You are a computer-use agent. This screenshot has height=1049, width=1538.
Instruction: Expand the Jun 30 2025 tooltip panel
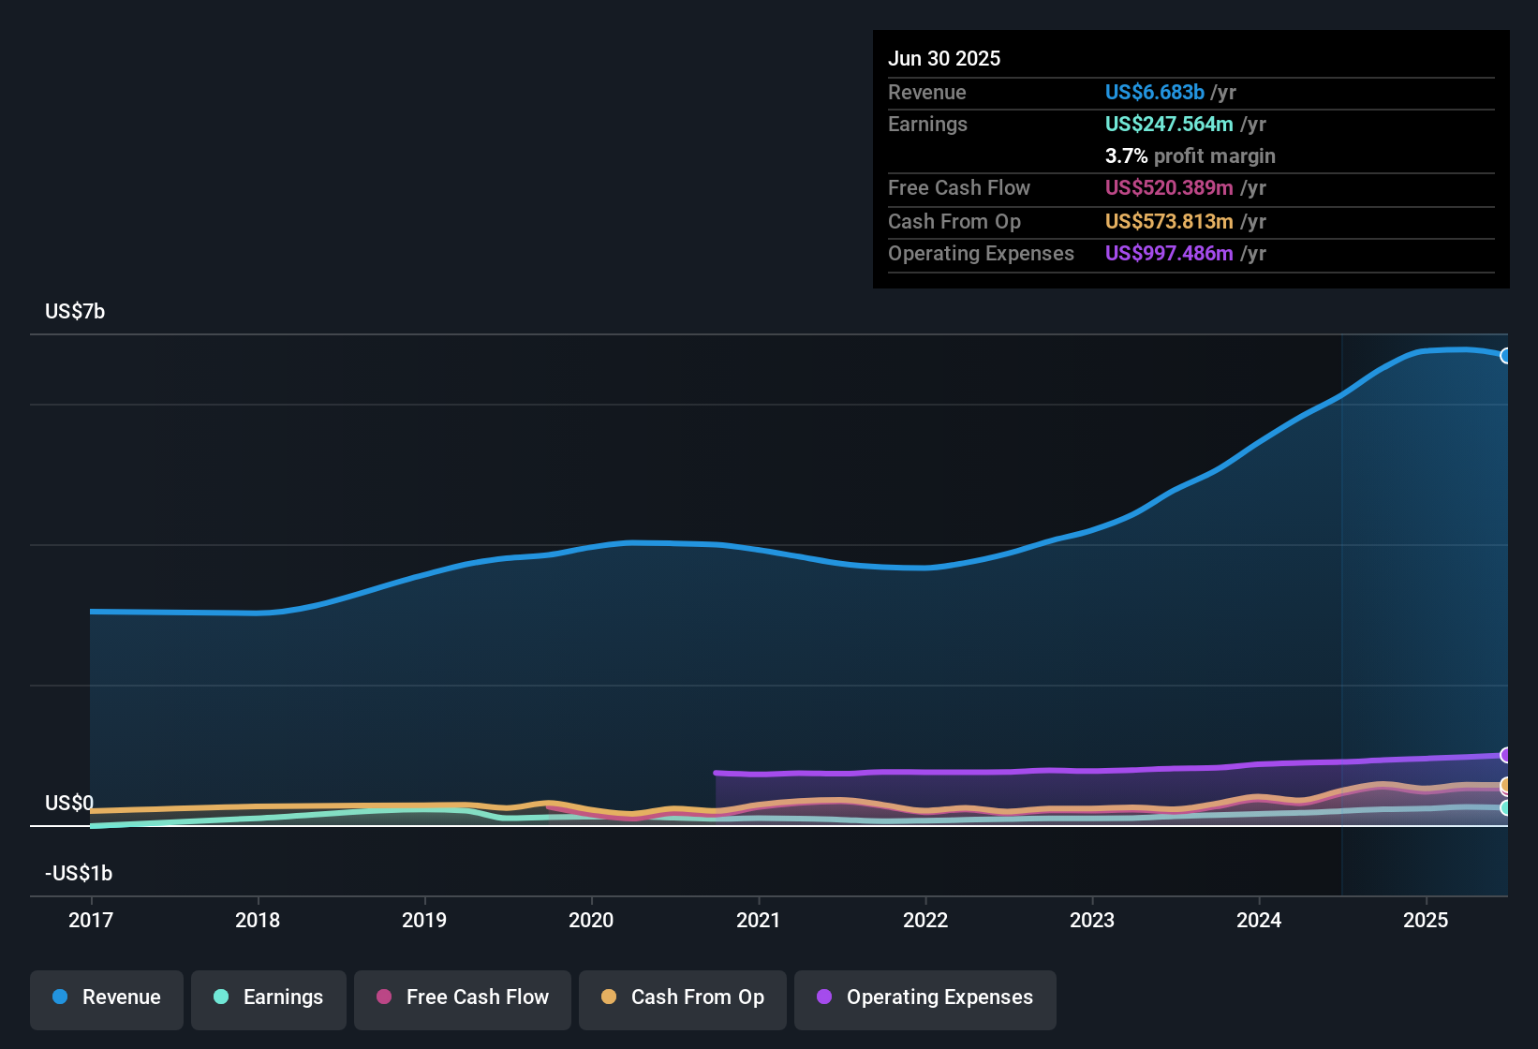click(1190, 159)
